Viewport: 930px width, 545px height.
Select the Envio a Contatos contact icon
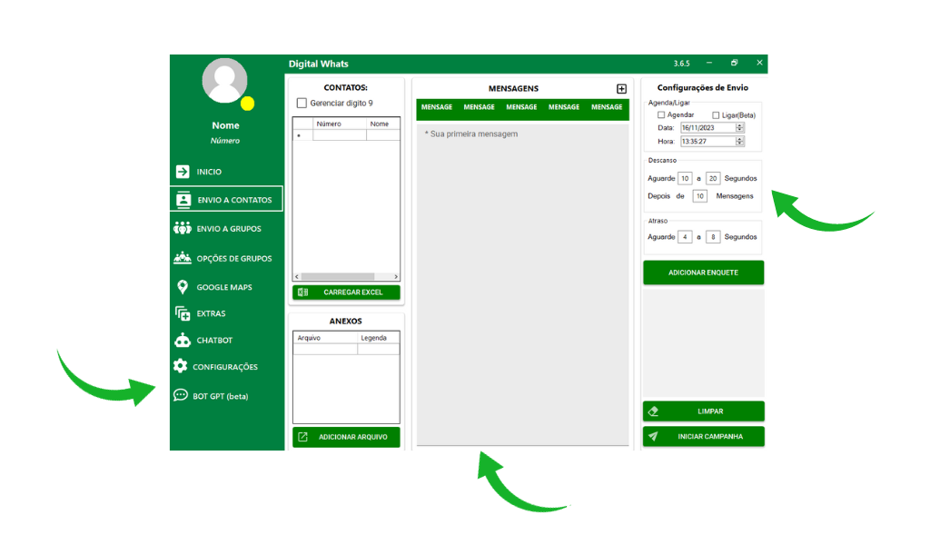click(183, 200)
